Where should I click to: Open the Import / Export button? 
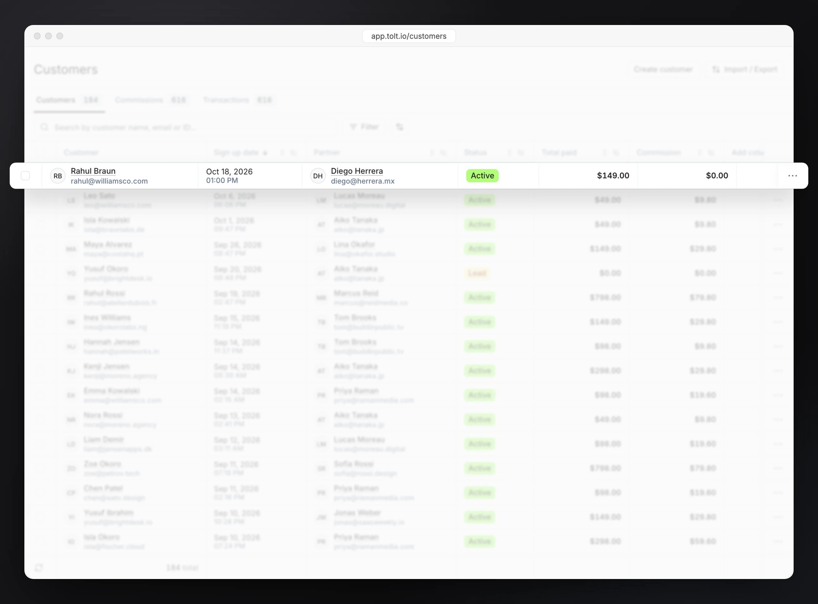(x=745, y=69)
